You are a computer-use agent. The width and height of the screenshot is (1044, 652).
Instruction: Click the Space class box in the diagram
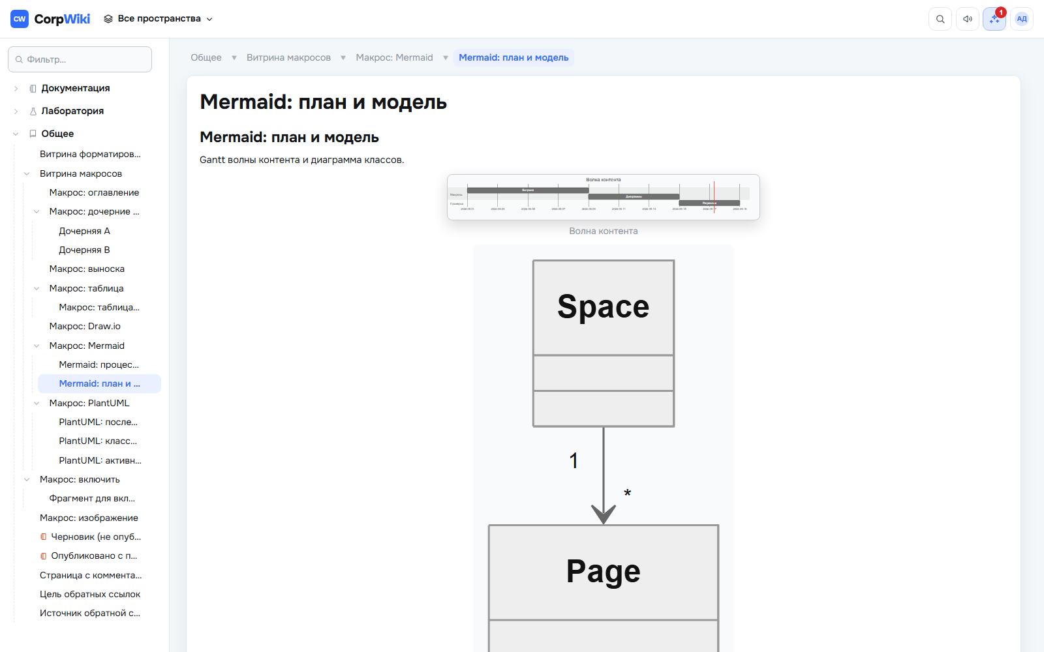604,344
